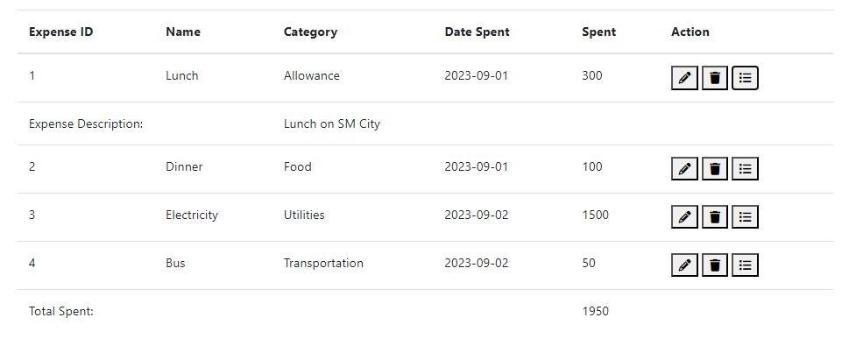Show Bus expense description list icon
This screenshot has height=360, width=849.
pos(745,265)
